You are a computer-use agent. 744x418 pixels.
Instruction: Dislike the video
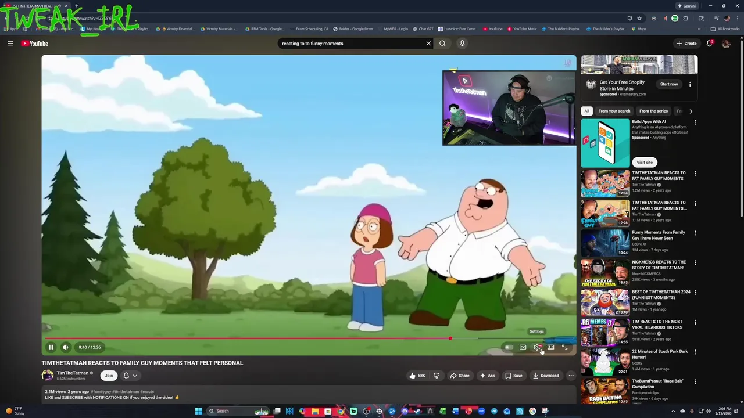click(437, 376)
